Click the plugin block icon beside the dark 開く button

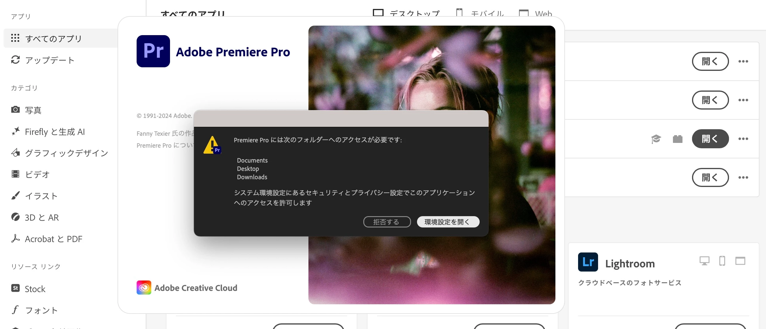coord(677,139)
